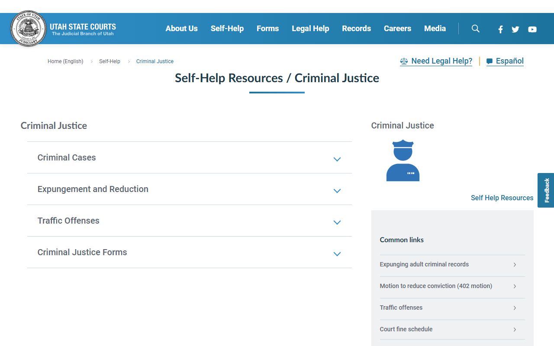Open the Self Help Resources link

tap(502, 198)
